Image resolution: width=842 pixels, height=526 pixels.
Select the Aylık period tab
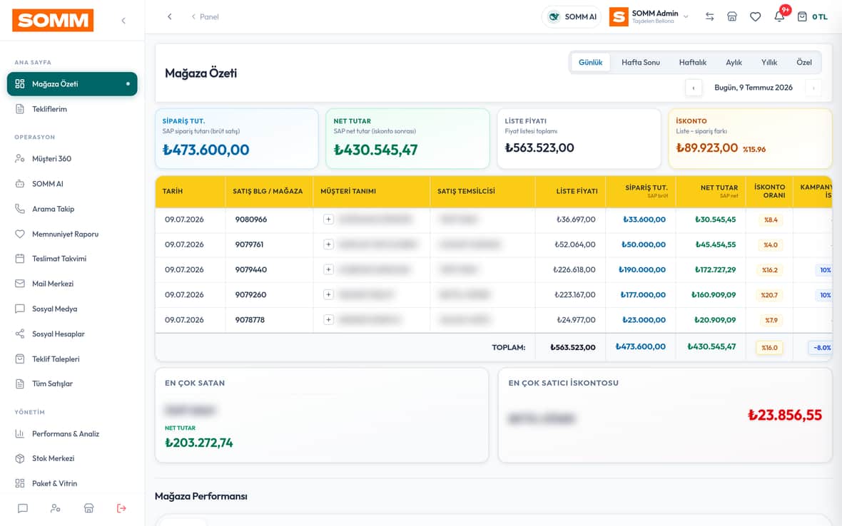click(x=734, y=62)
